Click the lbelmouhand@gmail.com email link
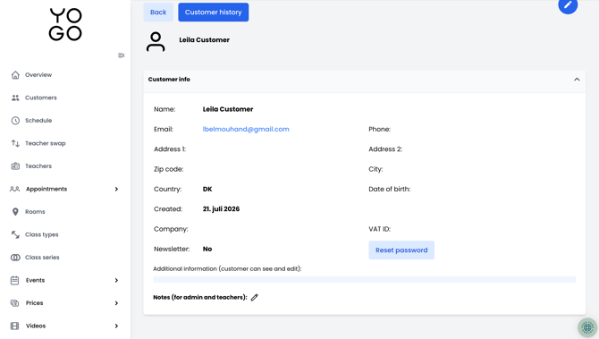The image size is (599, 339). [x=246, y=129]
